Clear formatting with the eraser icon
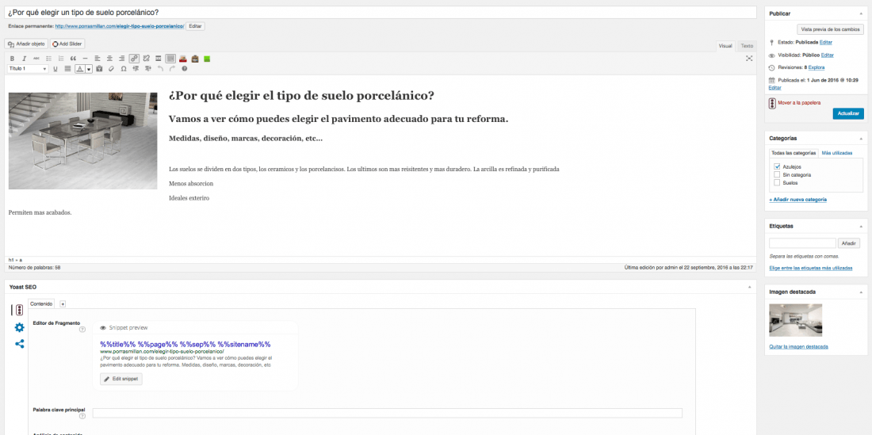 111,68
